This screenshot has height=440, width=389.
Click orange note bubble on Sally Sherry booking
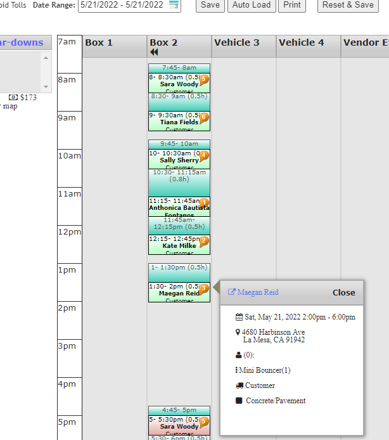[204, 155]
